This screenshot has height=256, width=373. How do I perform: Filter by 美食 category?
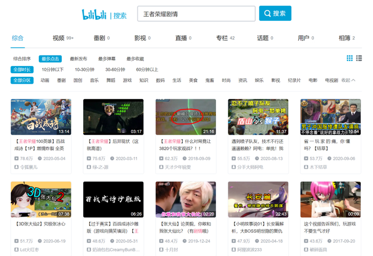click(193, 80)
